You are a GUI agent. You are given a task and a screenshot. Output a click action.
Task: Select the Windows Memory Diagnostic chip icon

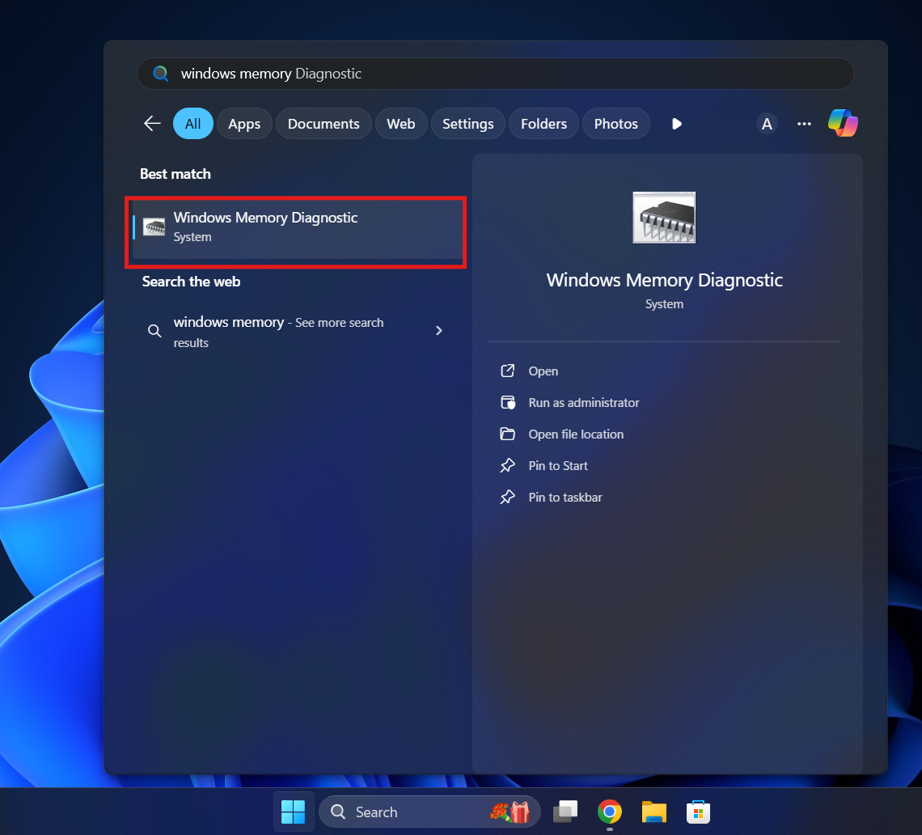click(x=153, y=226)
